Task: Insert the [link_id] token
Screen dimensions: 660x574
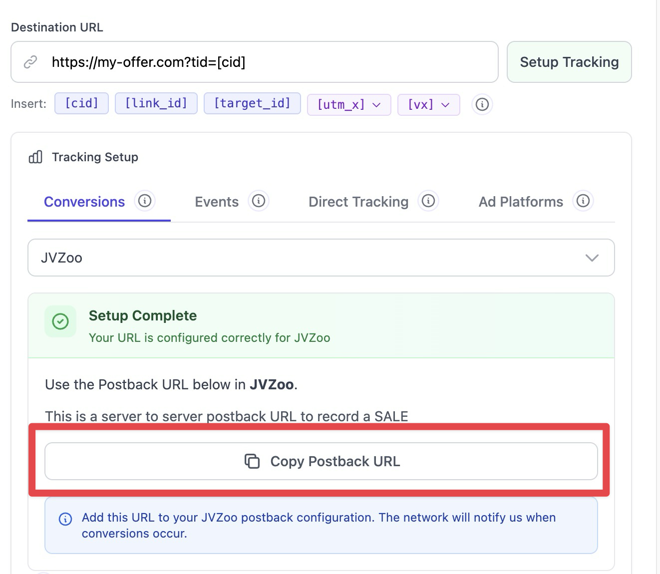Action: (x=156, y=103)
